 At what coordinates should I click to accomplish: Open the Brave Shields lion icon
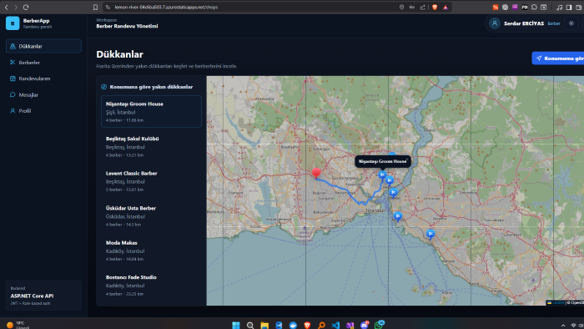(x=435, y=7)
